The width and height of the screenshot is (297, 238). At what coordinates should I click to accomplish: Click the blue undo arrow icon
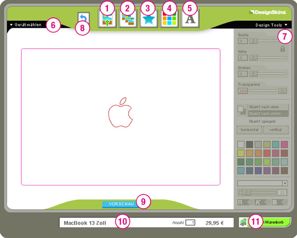tap(84, 18)
